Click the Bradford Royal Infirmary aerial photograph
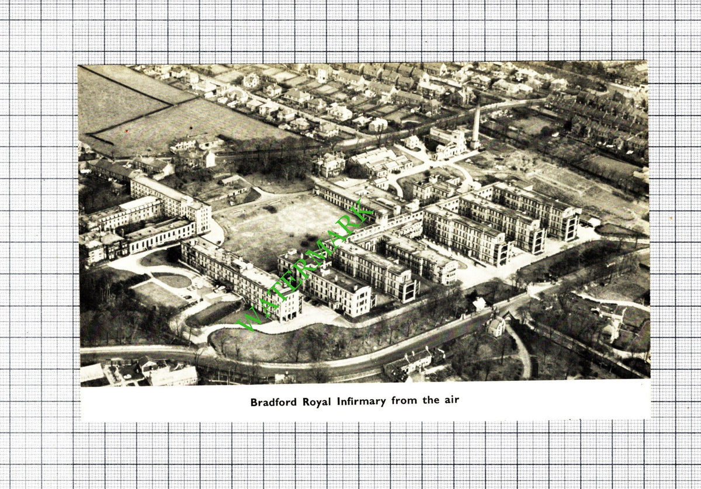701x489 pixels. [x=364, y=224]
